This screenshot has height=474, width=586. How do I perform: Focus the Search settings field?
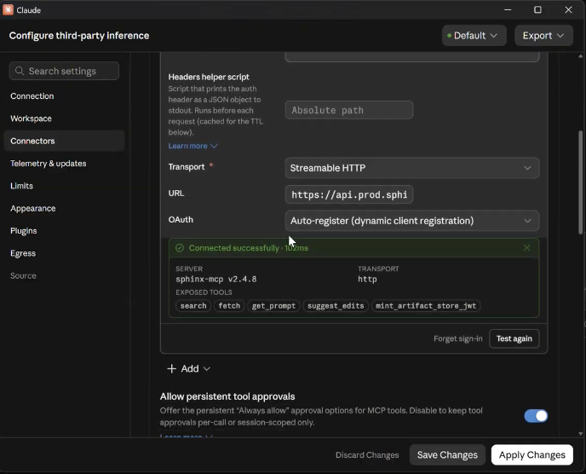click(x=64, y=71)
